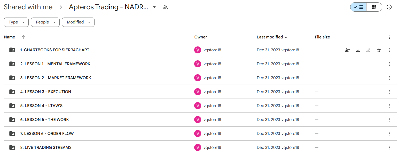This screenshot has height=154, width=399.
Task: Open the Last modified sort options
Action: (272, 37)
